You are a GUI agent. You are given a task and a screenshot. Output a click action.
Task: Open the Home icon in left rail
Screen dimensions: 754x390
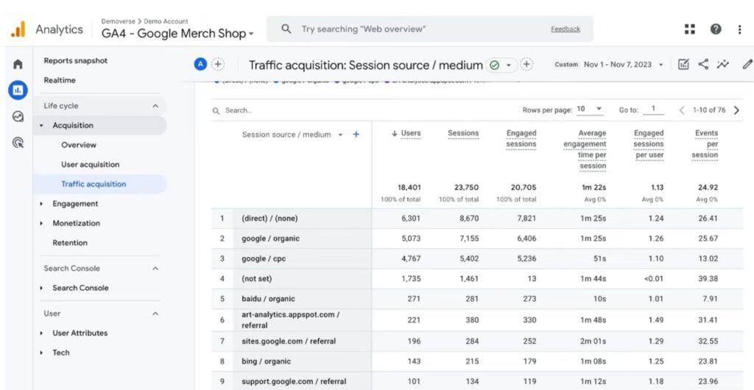coord(18,65)
